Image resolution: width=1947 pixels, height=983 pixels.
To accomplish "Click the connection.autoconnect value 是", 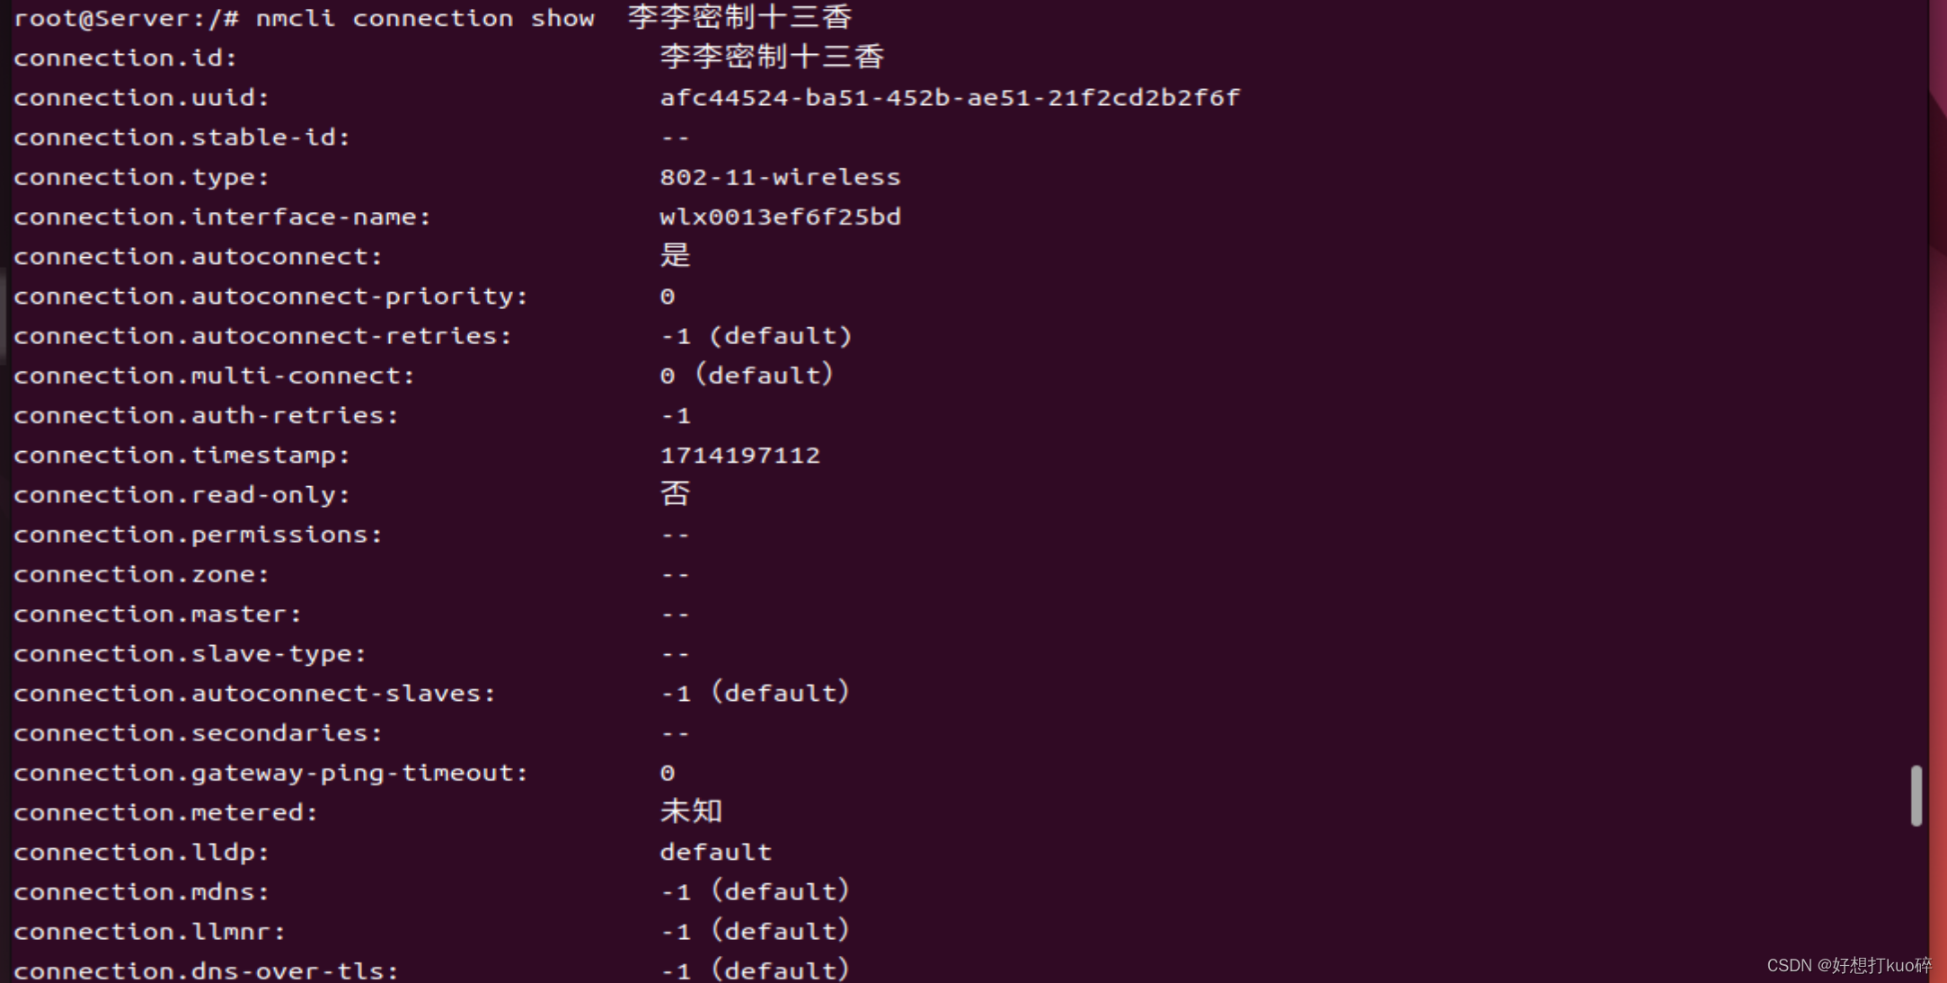I will tap(675, 255).
